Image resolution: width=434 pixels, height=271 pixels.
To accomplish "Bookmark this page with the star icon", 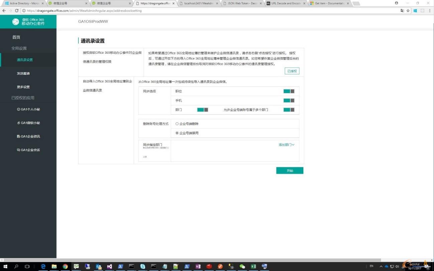I will (408, 11).
